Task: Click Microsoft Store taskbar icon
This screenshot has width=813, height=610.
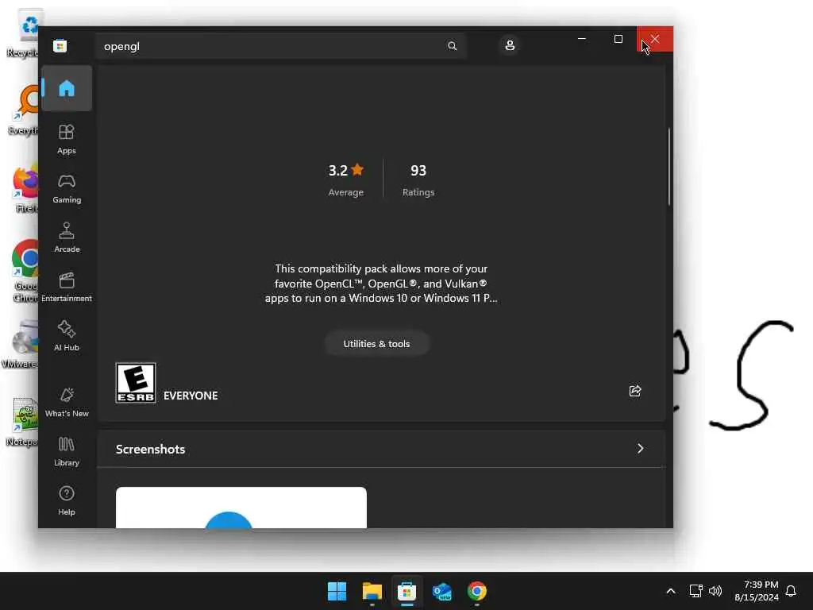Action: [x=407, y=591]
